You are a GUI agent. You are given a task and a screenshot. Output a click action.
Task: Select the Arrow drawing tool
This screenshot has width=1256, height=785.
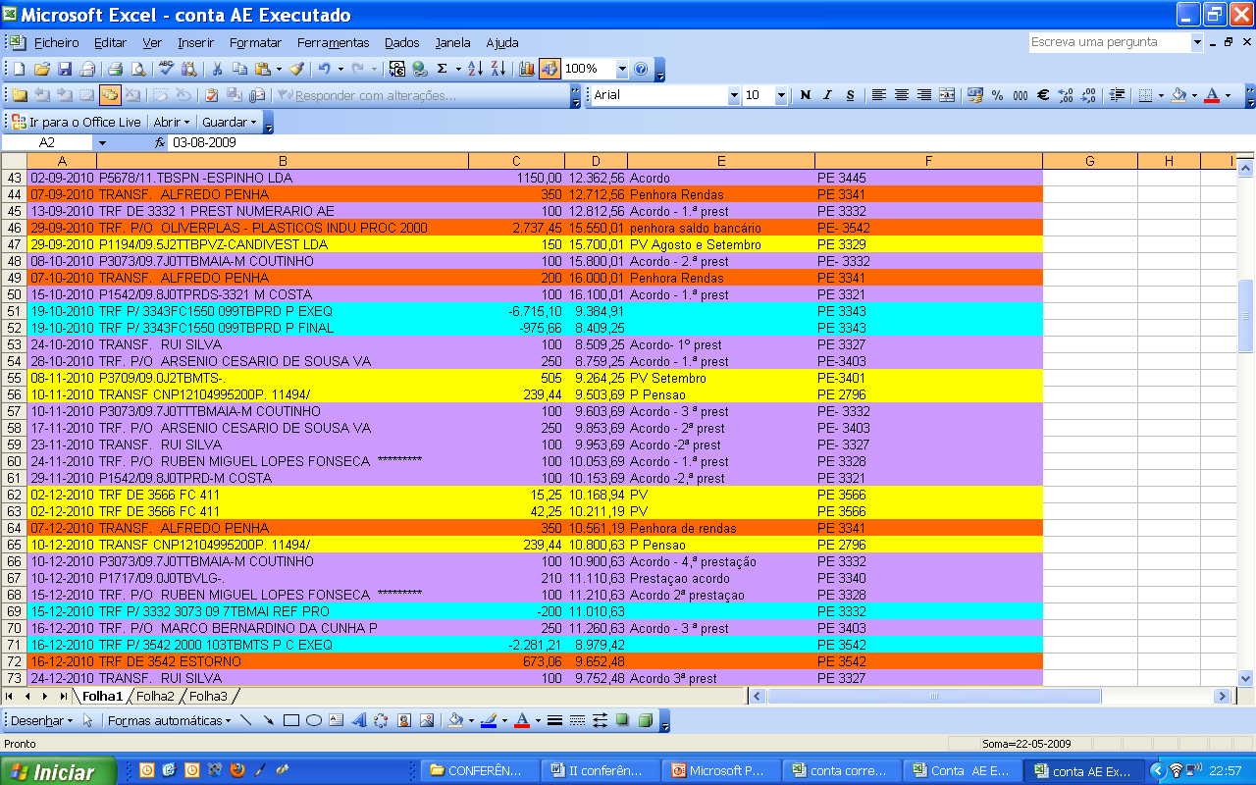point(268,720)
